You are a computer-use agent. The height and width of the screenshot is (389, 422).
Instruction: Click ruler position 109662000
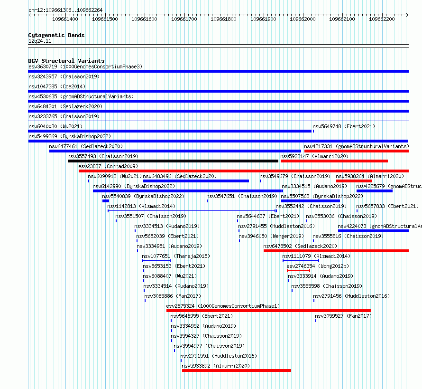coord(303,19)
